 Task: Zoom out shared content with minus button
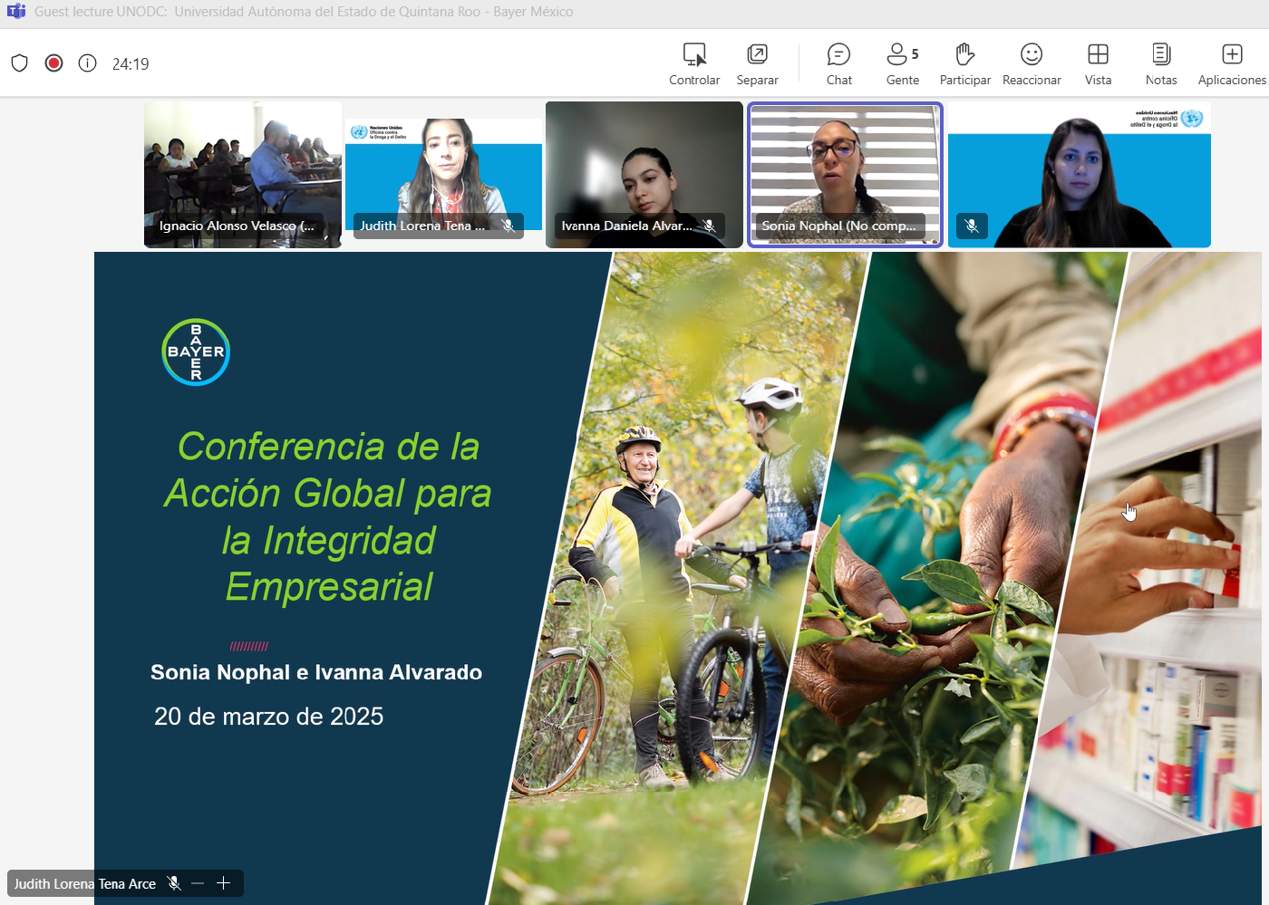pos(198,883)
